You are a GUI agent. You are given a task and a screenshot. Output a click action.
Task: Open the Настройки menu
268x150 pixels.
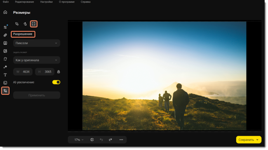point(46,2)
